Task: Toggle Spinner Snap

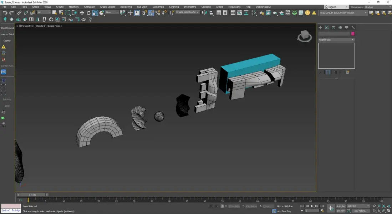Action: click(164, 13)
